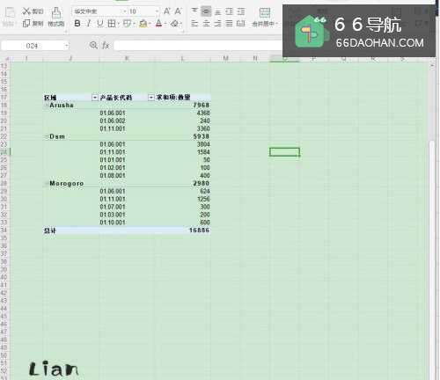440x380 pixels.
Task: Open the font color swatch
Action: click(x=158, y=23)
